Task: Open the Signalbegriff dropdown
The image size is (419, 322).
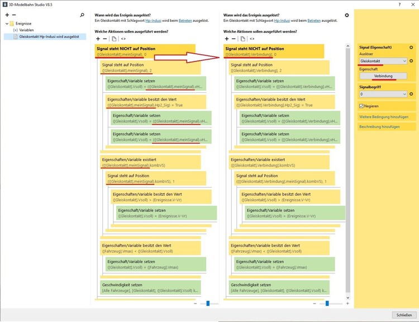Action: point(383,94)
